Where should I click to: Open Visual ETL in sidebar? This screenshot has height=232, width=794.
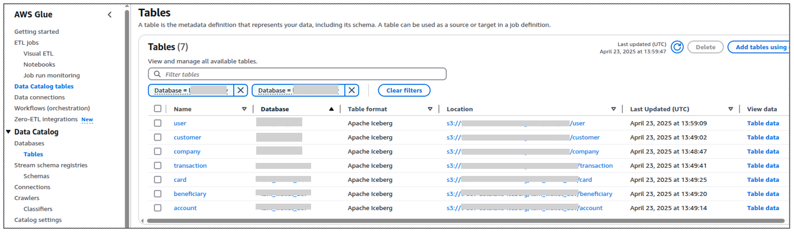point(38,54)
